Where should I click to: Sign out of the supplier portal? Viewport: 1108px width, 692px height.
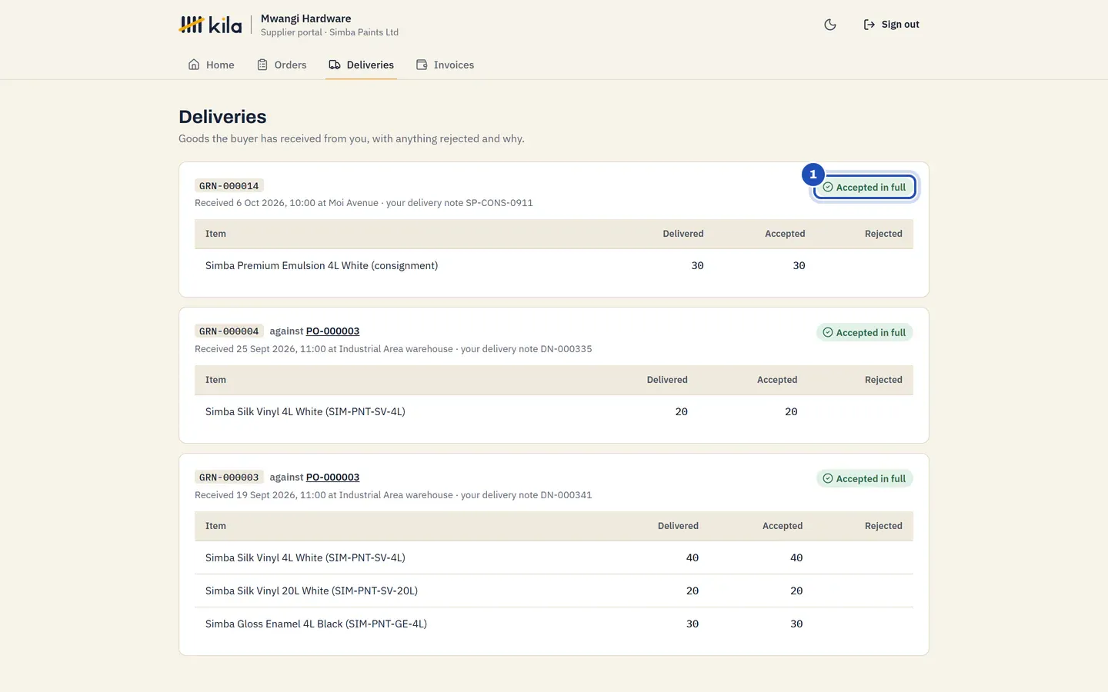891,25
